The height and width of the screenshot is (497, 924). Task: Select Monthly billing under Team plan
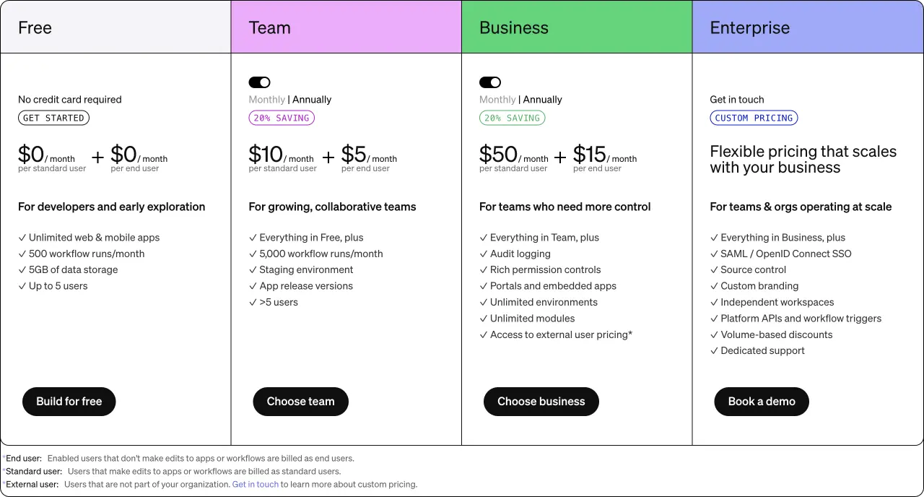point(266,100)
